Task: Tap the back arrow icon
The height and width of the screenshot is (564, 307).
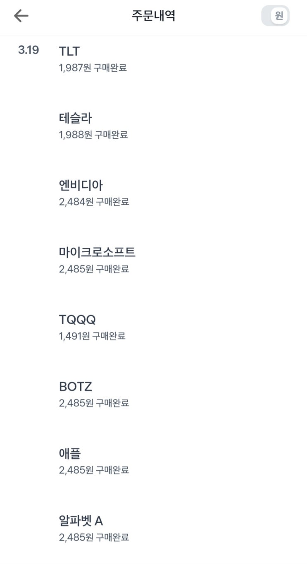Action: tap(21, 16)
